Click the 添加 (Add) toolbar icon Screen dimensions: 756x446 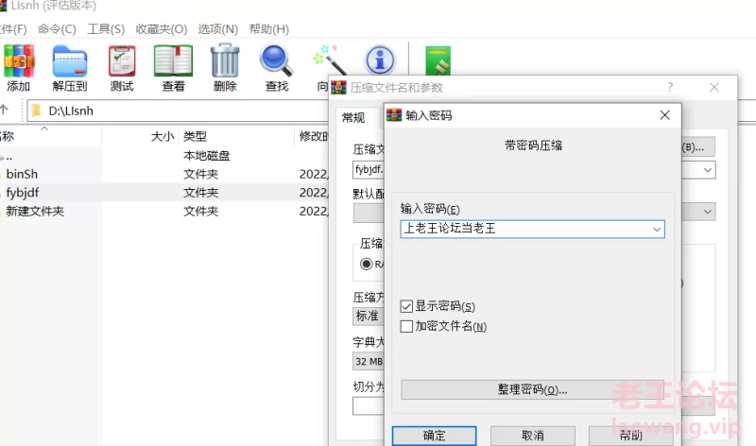pyautogui.click(x=17, y=62)
